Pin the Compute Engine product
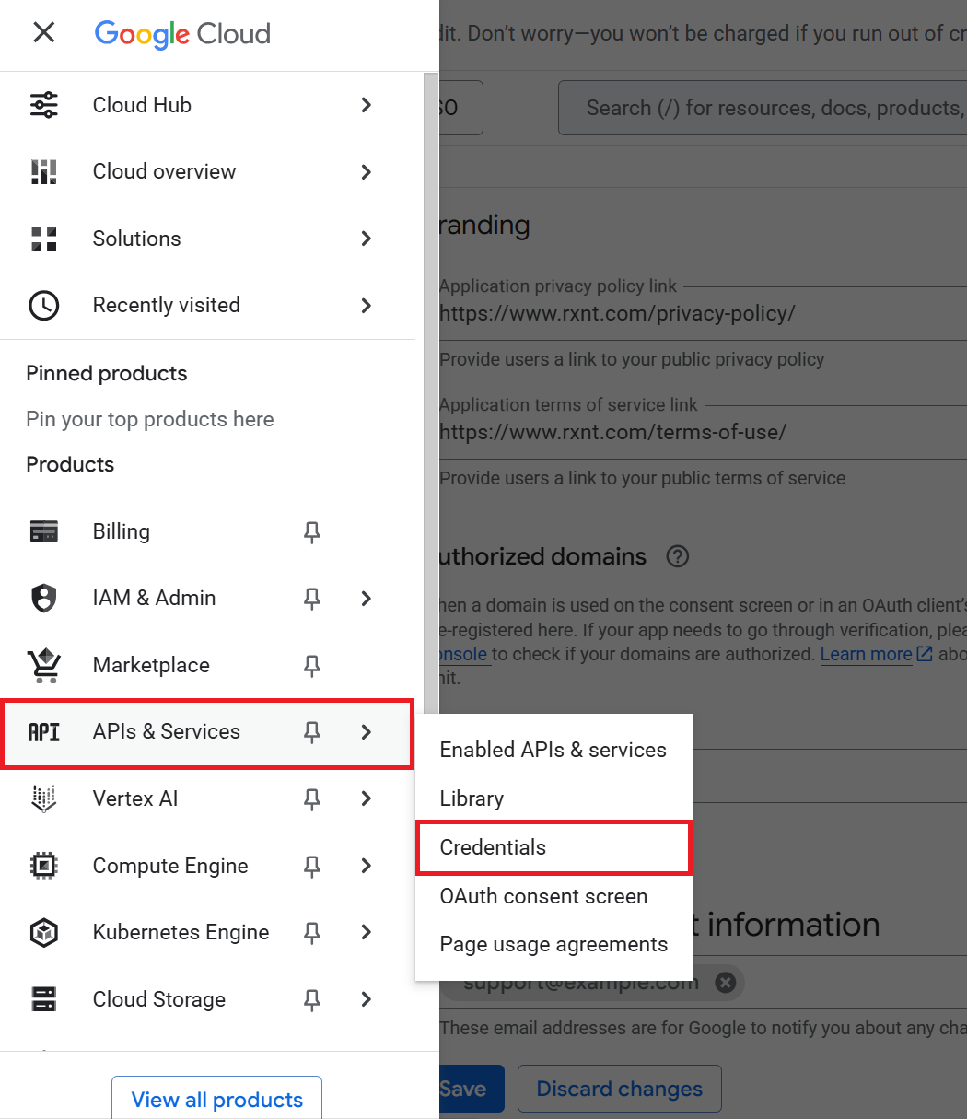The image size is (967, 1119). coord(312,866)
